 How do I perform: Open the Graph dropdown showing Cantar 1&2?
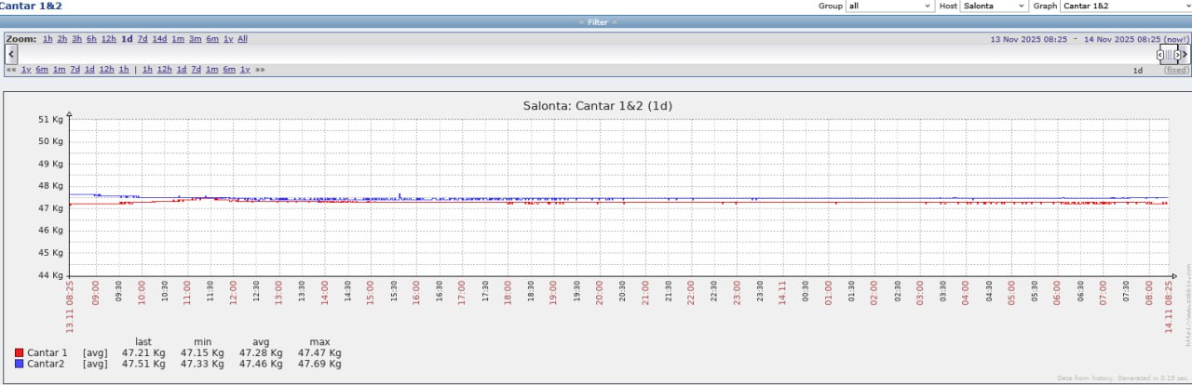point(1125,6)
